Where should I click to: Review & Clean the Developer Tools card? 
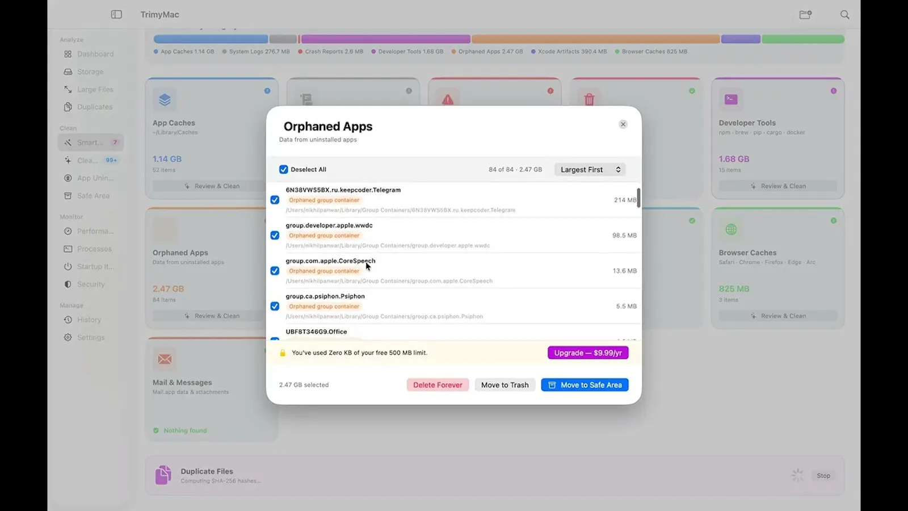(778, 186)
